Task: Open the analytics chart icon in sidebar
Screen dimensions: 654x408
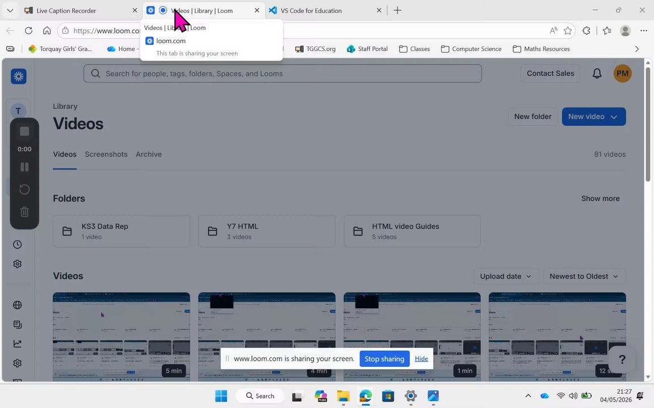Action: (17, 343)
